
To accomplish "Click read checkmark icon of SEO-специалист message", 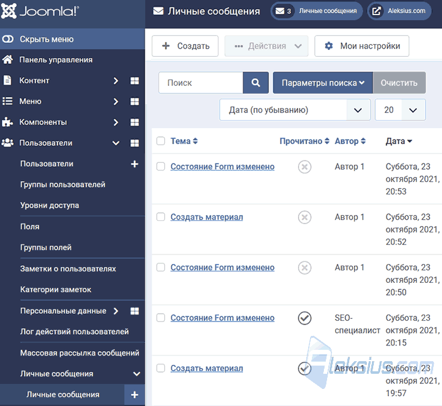I will (304, 318).
